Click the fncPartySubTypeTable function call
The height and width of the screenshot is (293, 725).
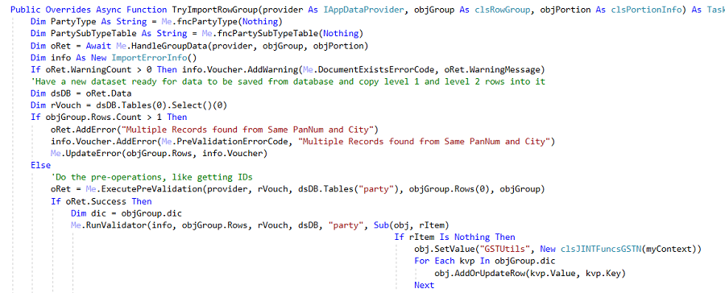pos(268,34)
